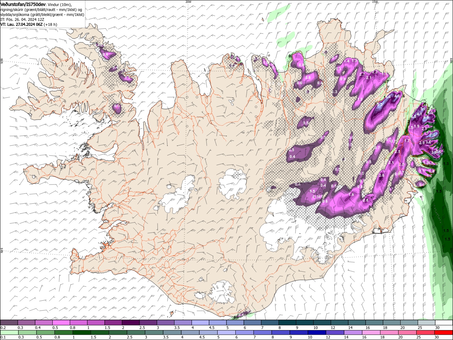Pick the bright red lower swatch at 30
The image size is (453, 340).
[x=443, y=332]
